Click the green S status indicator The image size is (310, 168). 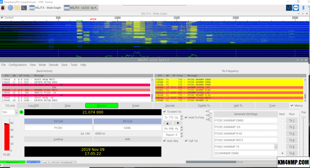[x=21, y=112]
